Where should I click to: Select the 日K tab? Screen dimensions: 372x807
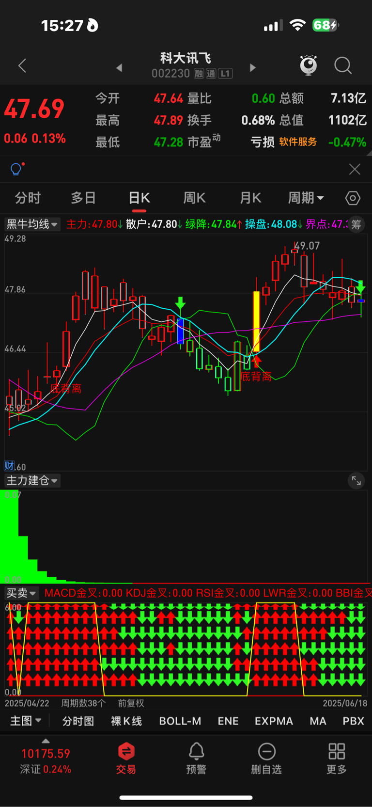139,198
